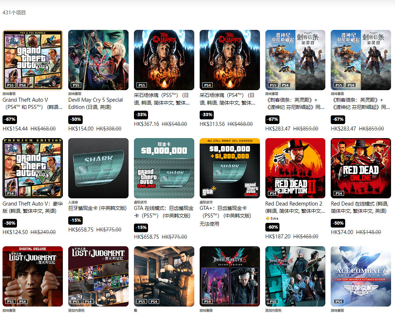Click the -50% badge under Devil May Cry 5 Special Edition

pyautogui.click(x=75, y=119)
